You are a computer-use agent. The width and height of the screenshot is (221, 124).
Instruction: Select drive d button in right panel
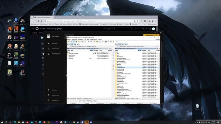[120, 44]
